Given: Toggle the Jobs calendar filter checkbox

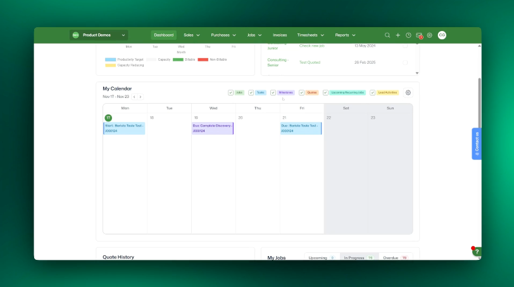Looking at the screenshot, I should click(x=231, y=92).
